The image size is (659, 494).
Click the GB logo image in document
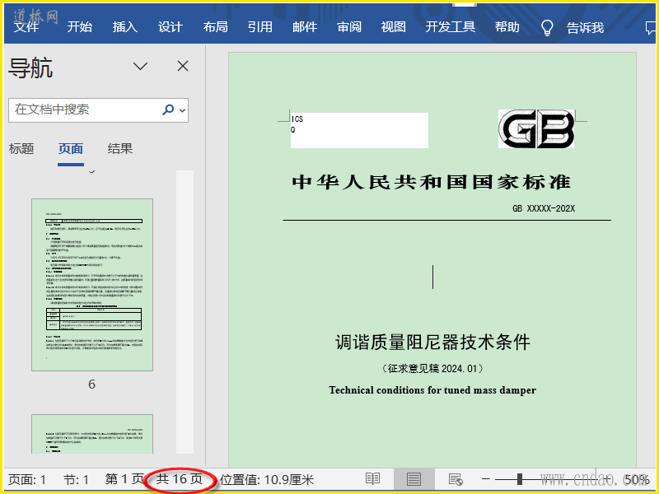click(x=536, y=128)
